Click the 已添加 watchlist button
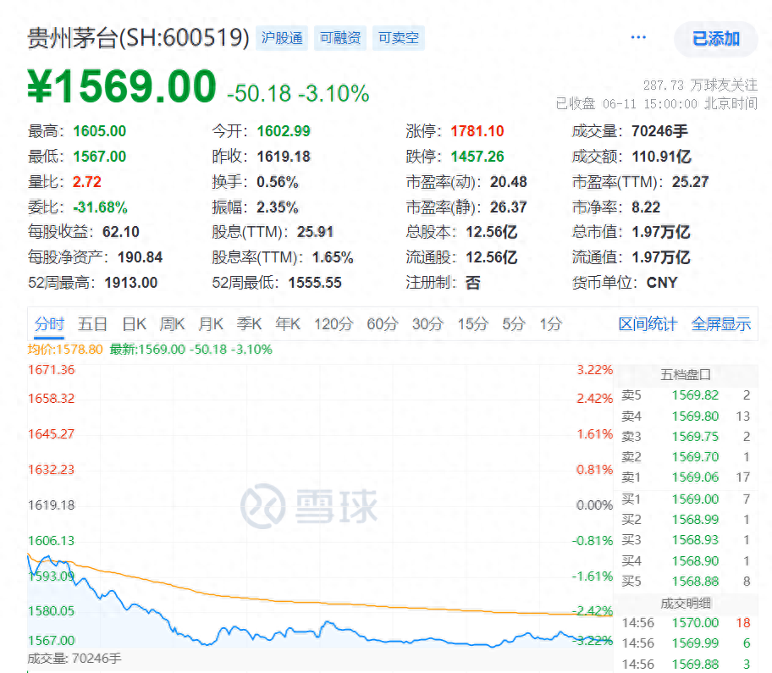Screen dimensions: 772x673 tap(715, 38)
